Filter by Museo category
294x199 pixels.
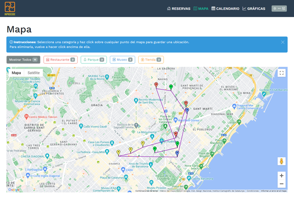point(123,60)
